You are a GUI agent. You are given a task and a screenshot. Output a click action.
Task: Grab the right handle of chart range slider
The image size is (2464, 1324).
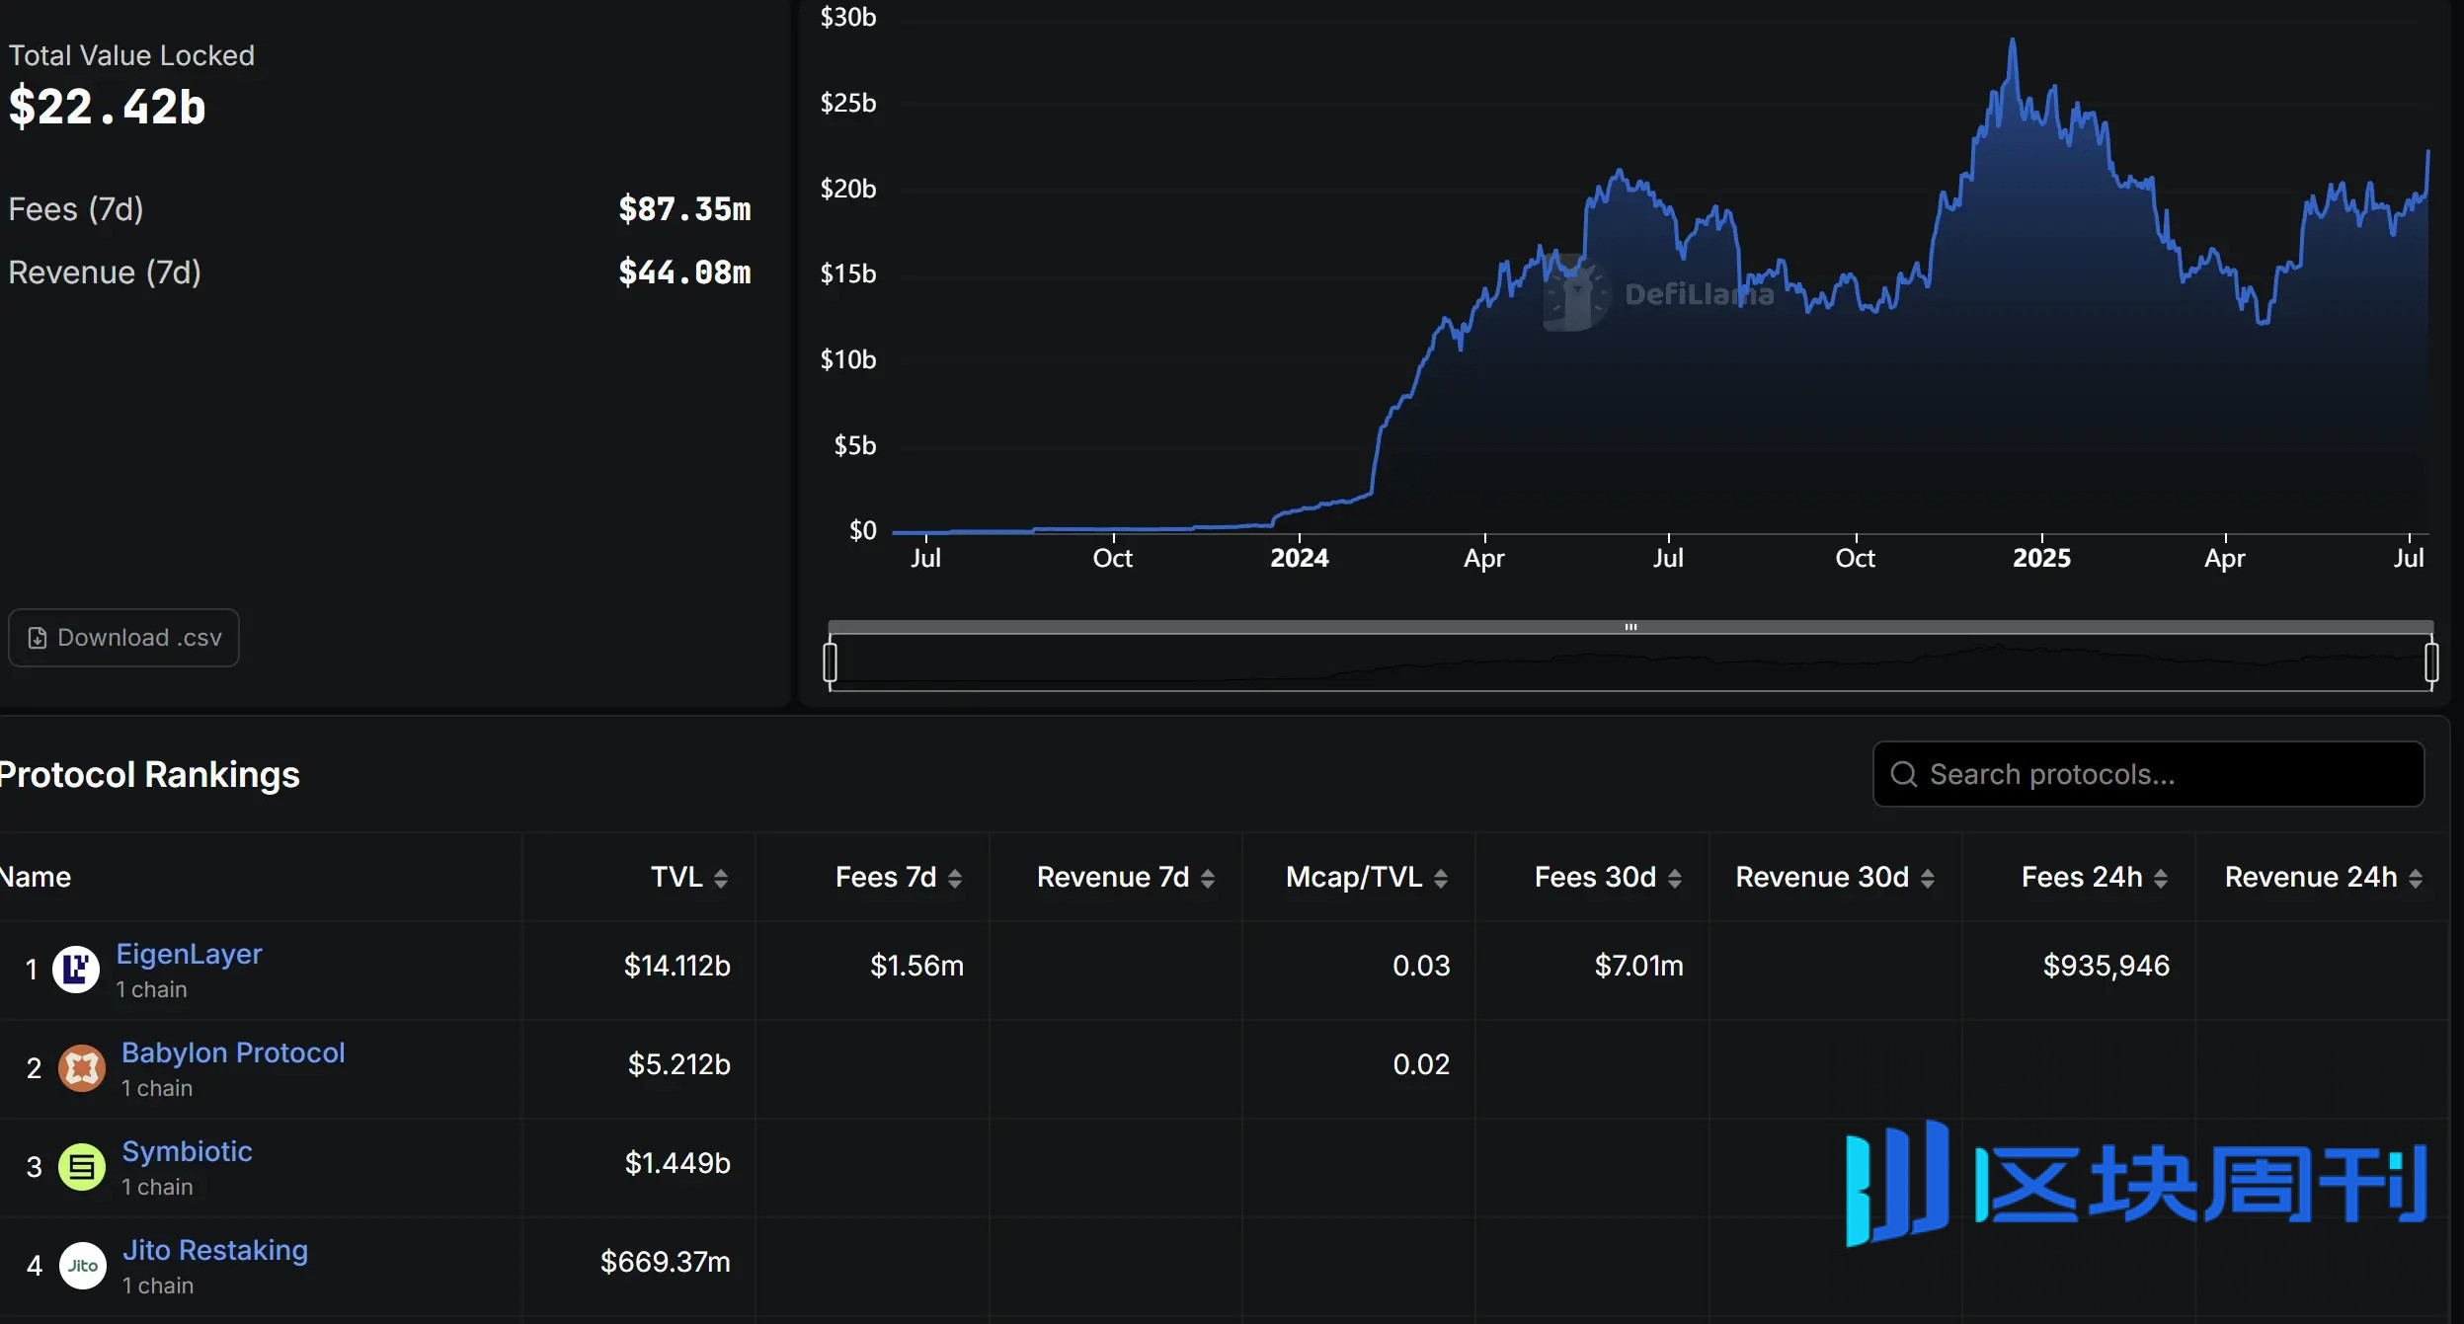[2431, 662]
